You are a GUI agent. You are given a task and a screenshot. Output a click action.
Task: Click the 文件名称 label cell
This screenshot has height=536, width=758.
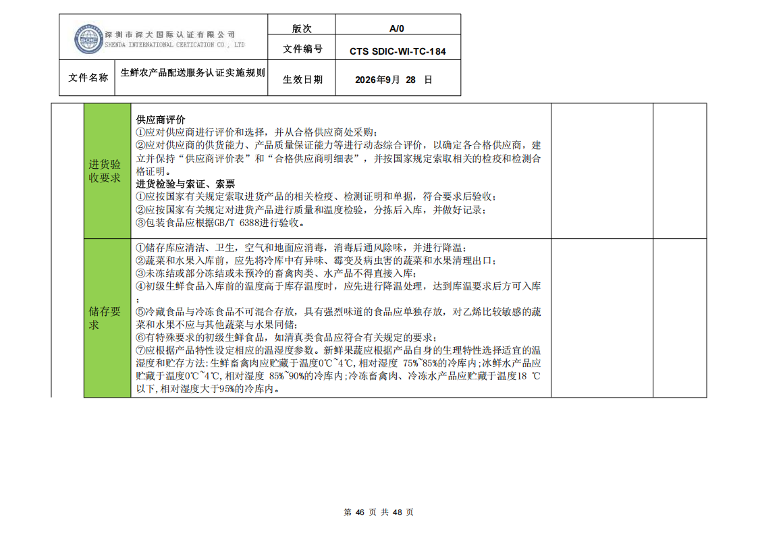point(88,78)
